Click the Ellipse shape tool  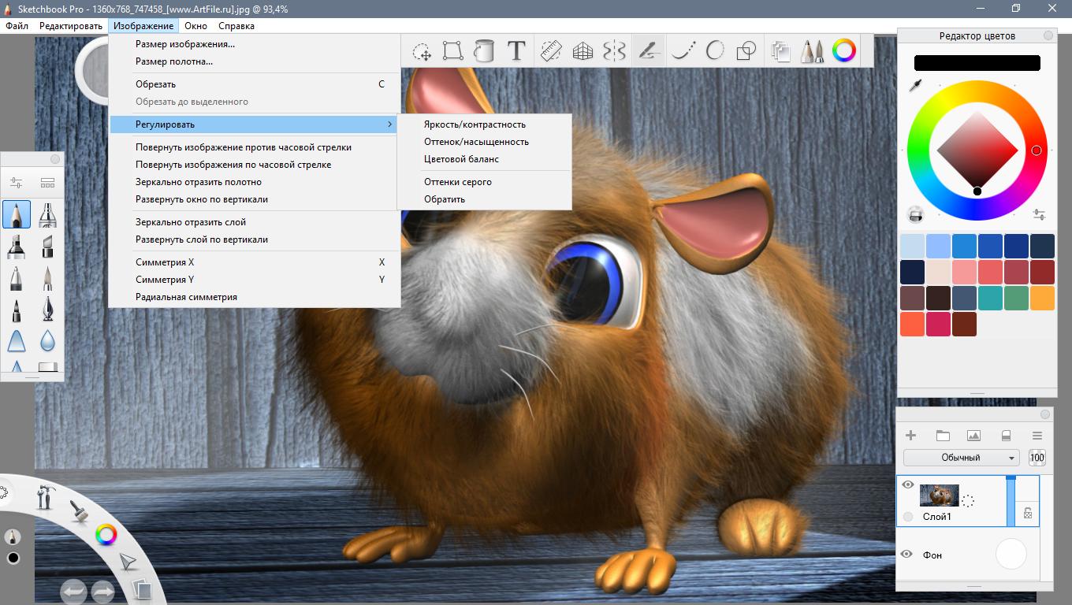715,51
